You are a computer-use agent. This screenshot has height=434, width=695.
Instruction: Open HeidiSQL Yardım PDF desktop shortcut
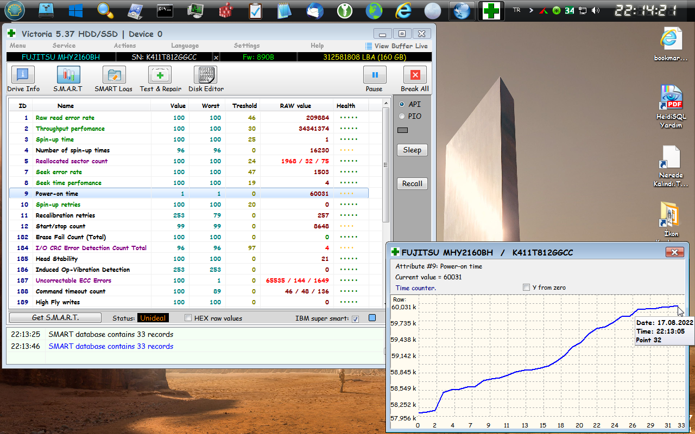671,106
